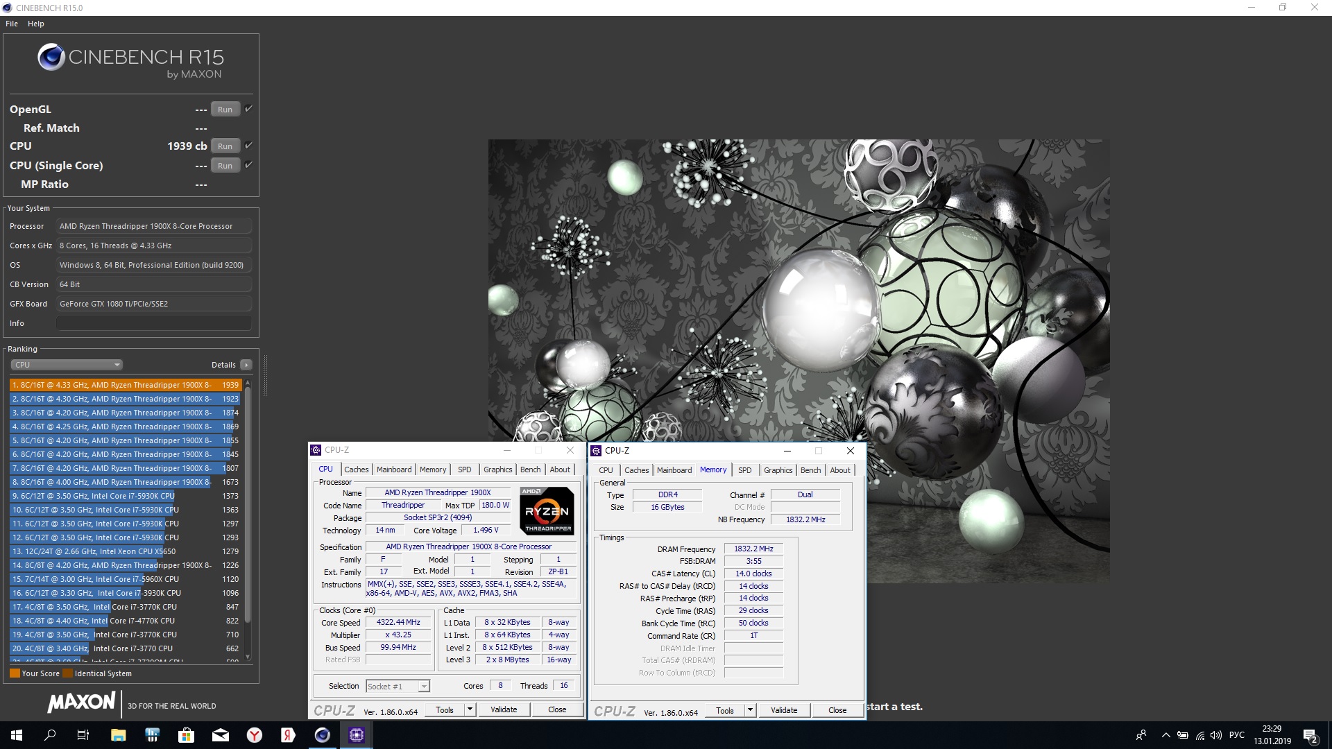Switch keyboard language РУС indicator

point(1237,735)
